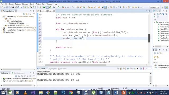This screenshot has height=95, width=169.
Task: Expand the Manikhwe-Programming-School project
Action: (2, 28)
